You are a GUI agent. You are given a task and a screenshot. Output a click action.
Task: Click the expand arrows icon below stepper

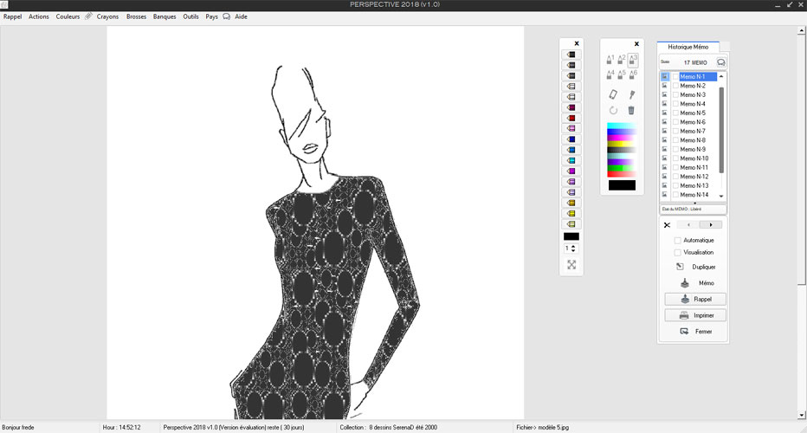(571, 265)
